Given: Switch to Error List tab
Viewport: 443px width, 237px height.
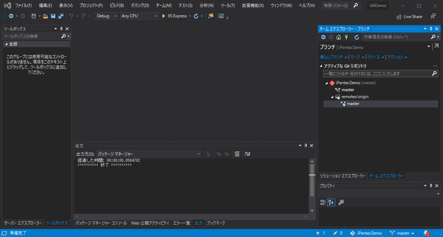Looking at the screenshot, I should [181, 223].
